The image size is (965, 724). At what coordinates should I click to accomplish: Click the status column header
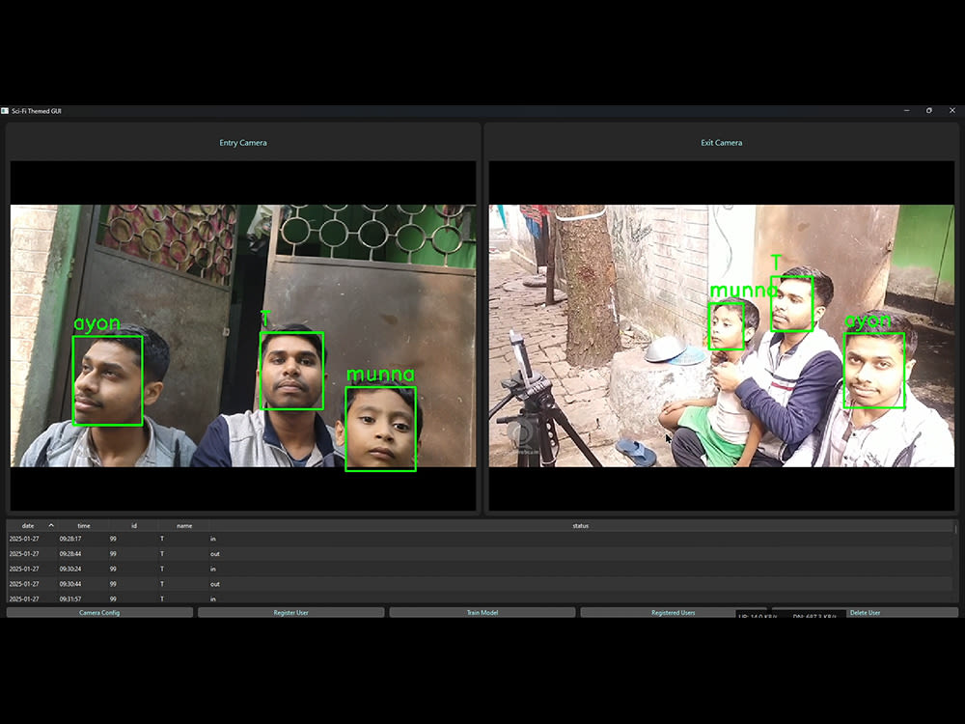[580, 526]
